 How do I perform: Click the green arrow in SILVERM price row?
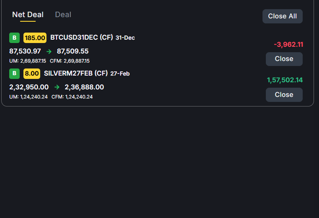pos(57,87)
